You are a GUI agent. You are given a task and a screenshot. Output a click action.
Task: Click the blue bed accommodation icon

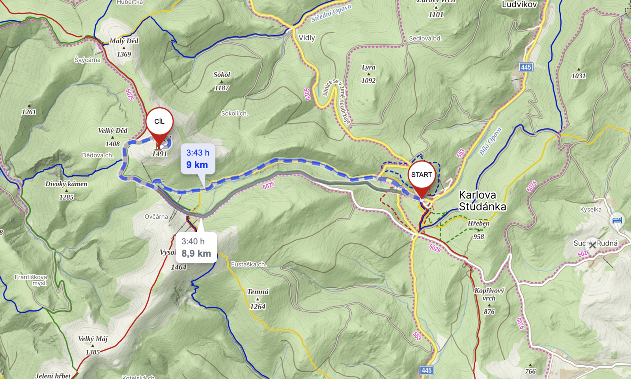(617, 220)
